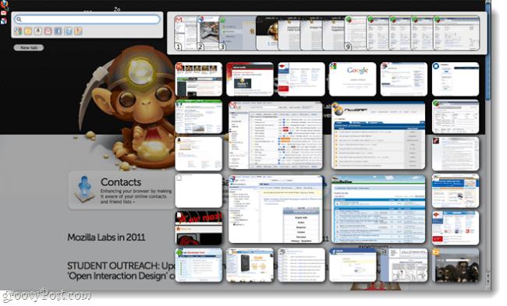Select the Gmail inbox large thumbnail
The height and width of the screenshot is (306, 507).
(x=275, y=135)
